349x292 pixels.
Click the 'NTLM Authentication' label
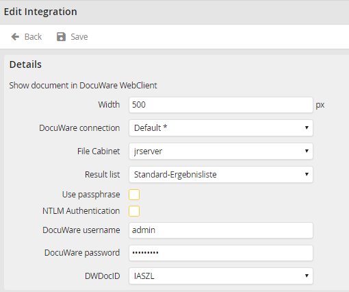click(x=81, y=211)
